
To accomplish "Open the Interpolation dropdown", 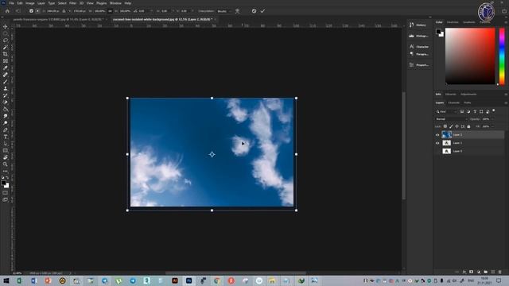I will tap(224, 11).
